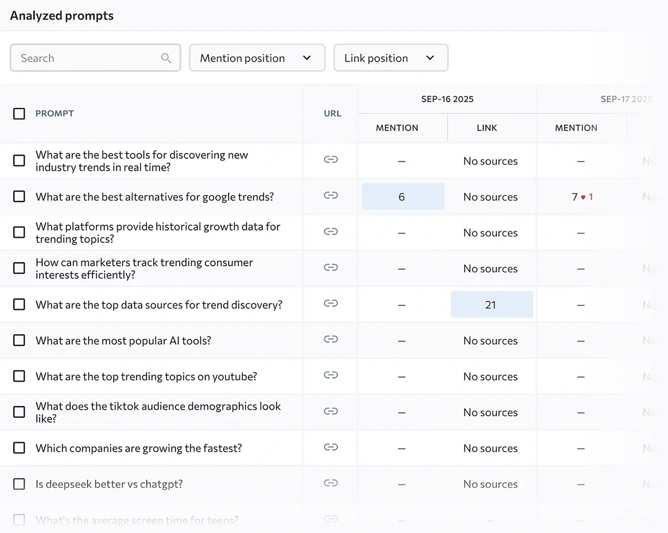Open link icon for fastest growing companies row
The image size is (668, 533).
point(331,447)
